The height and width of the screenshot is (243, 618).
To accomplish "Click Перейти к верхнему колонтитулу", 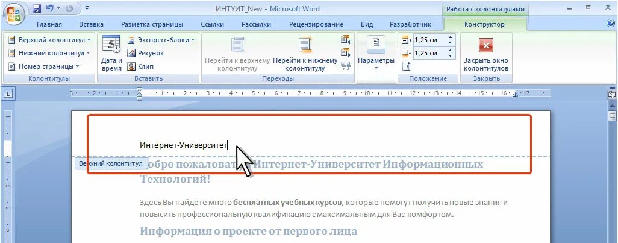I will coord(237,54).
